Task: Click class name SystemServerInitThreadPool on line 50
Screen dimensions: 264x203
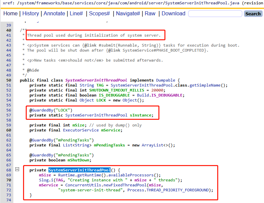Action: point(96,80)
